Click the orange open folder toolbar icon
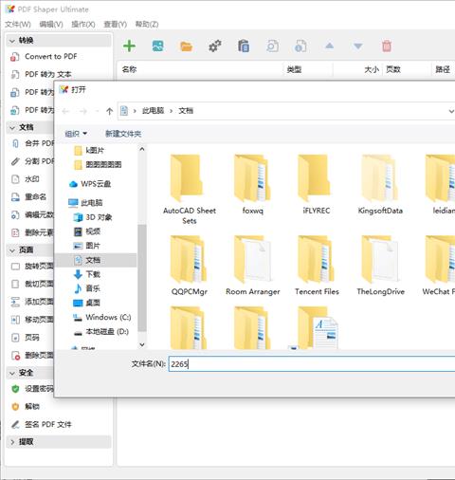Viewport: 455px width, 480px height. (186, 46)
